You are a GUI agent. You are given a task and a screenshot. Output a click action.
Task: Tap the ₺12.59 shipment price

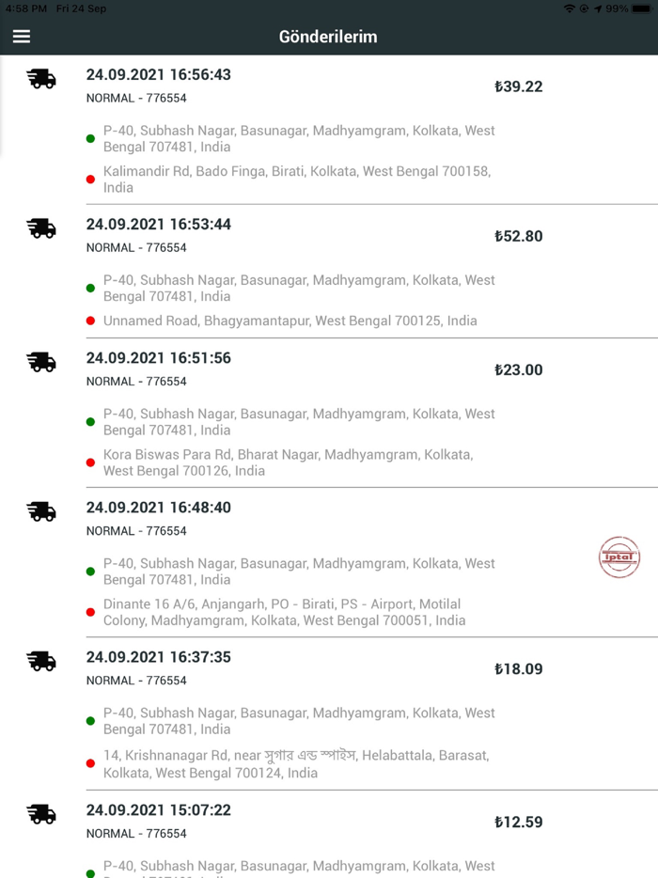tap(519, 822)
